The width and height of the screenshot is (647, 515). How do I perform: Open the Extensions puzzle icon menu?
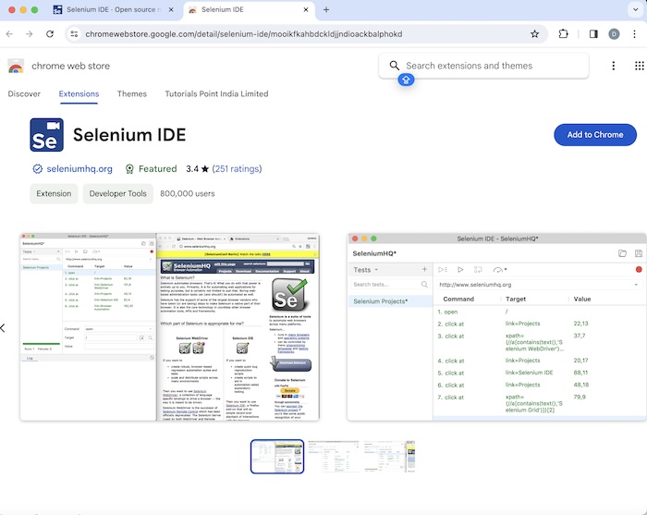(563, 34)
